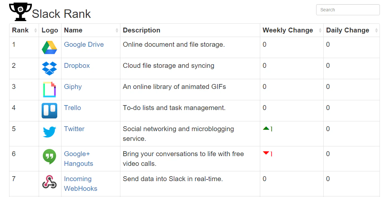The height and width of the screenshot is (197, 389).
Task: Click inside the Search box
Action: tap(348, 10)
